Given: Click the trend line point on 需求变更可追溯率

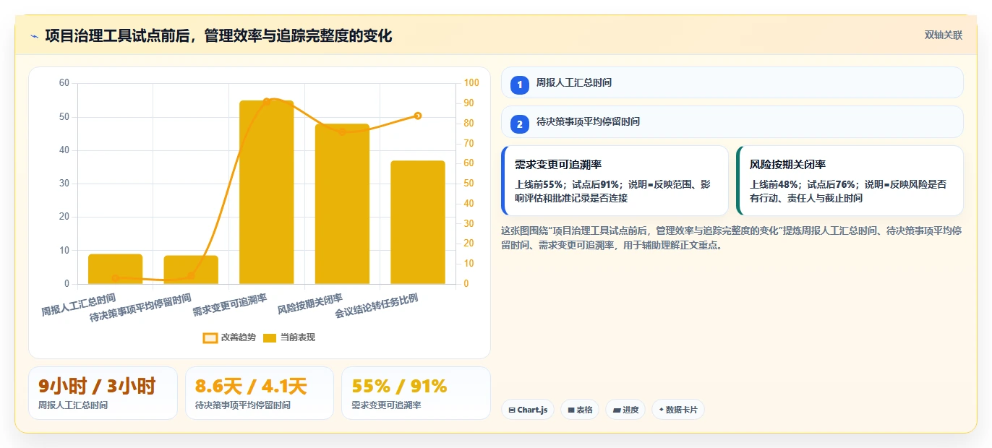Looking at the screenshot, I should click(x=267, y=101).
